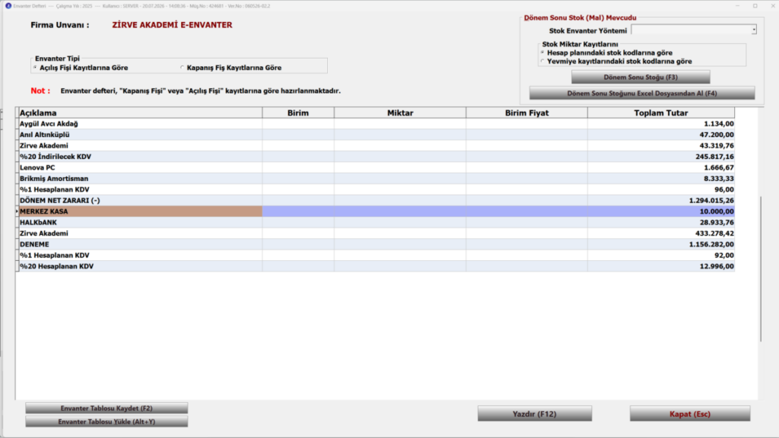The height and width of the screenshot is (438, 779).
Task: Select the Lenova PC row
Action: tap(376, 168)
